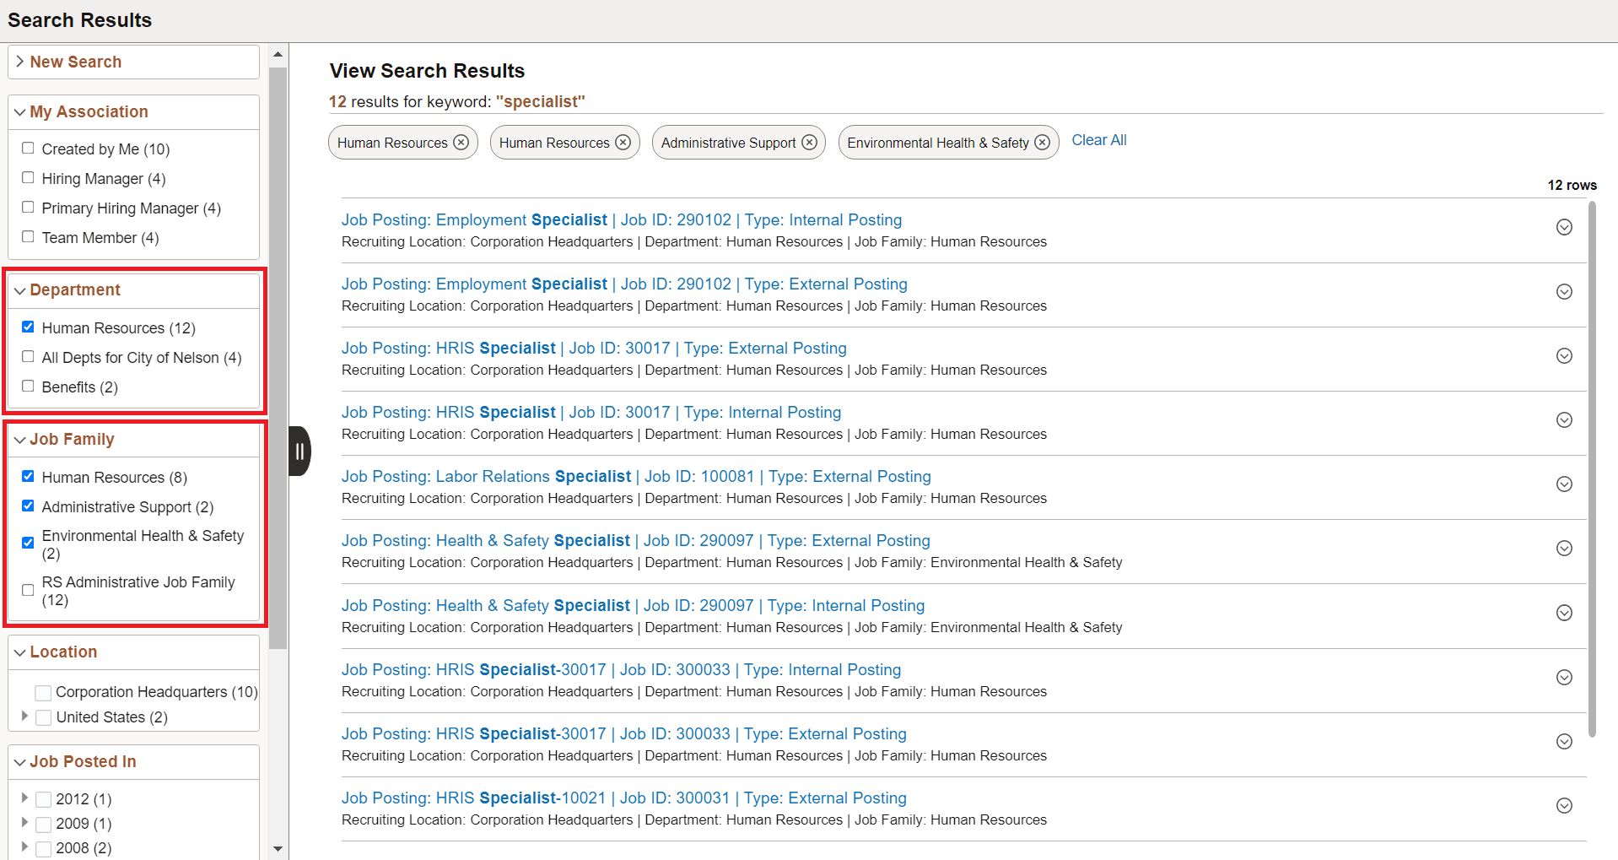
Task: Remove the first Human Resources filter chip
Action: [x=461, y=142]
